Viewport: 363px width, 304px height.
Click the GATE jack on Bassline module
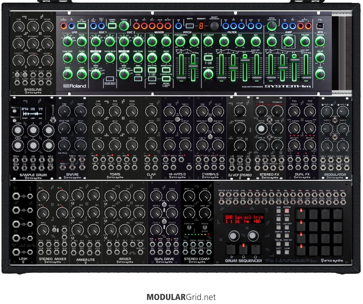click(17, 83)
